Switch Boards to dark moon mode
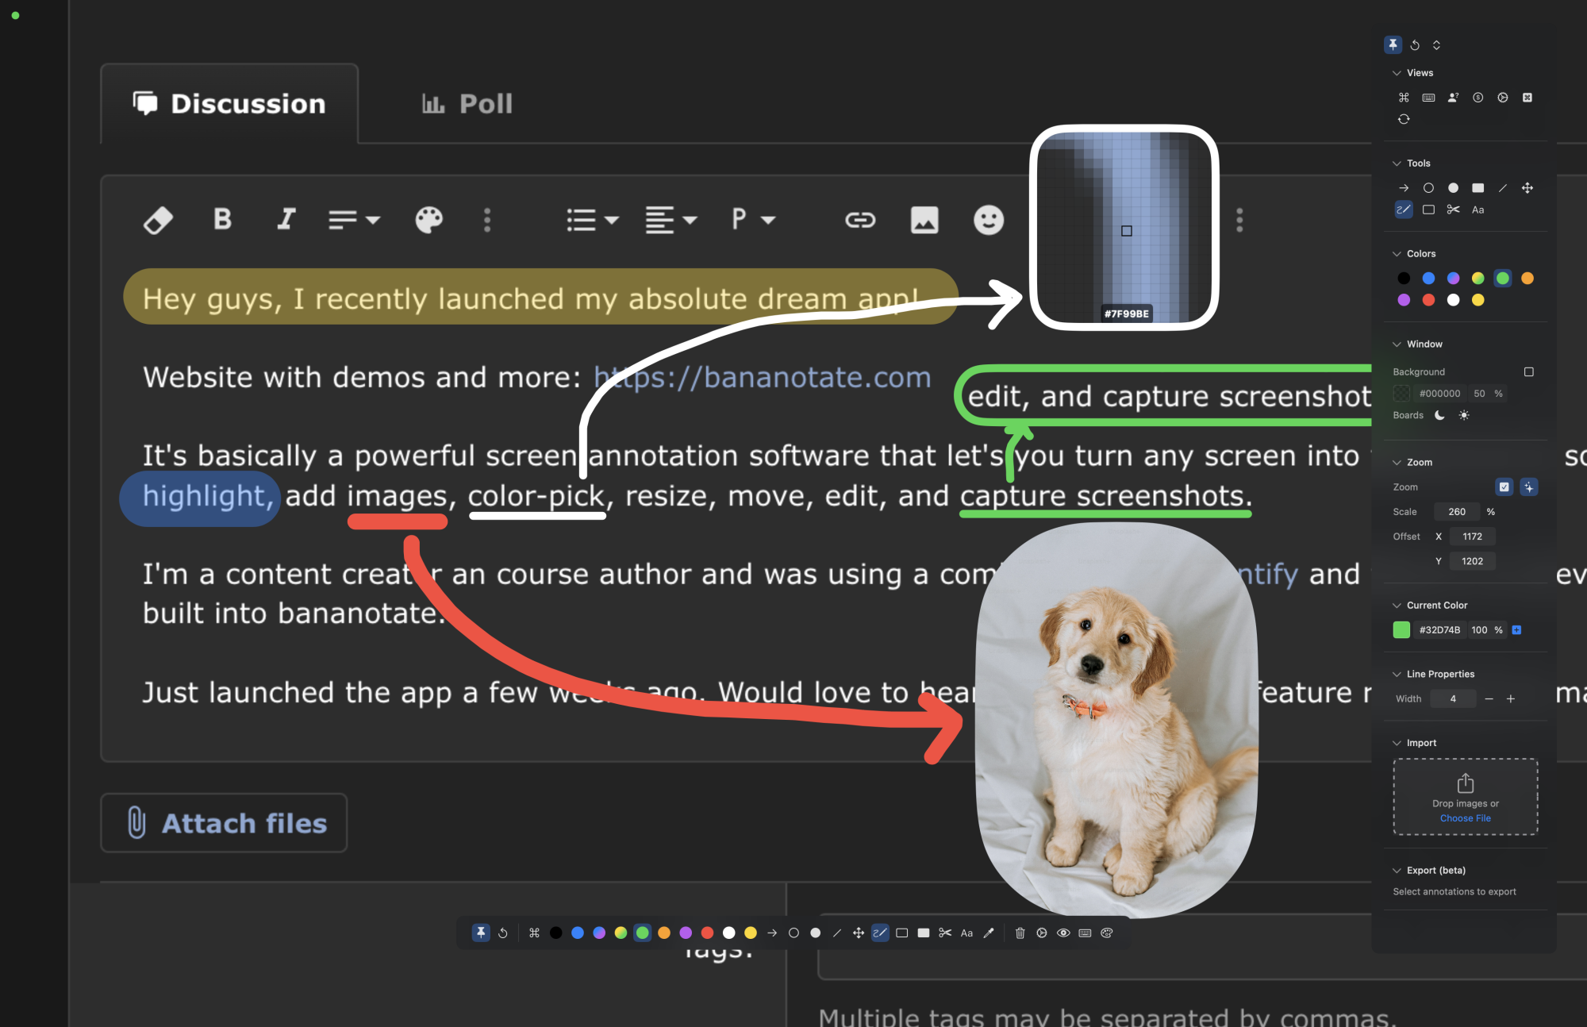The height and width of the screenshot is (1027, 1587). tap(1439, 415)
